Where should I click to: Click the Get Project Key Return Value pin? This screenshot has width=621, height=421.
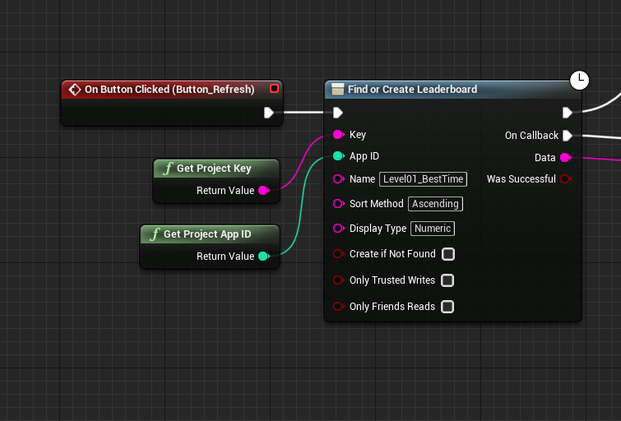[263, 191]
